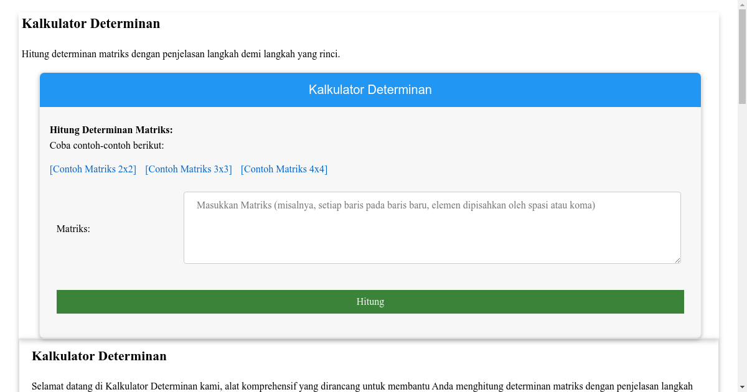Click the scrollbar down arrow at bottom right
This screenshot has height=392, width=747.
pos(742,387)
